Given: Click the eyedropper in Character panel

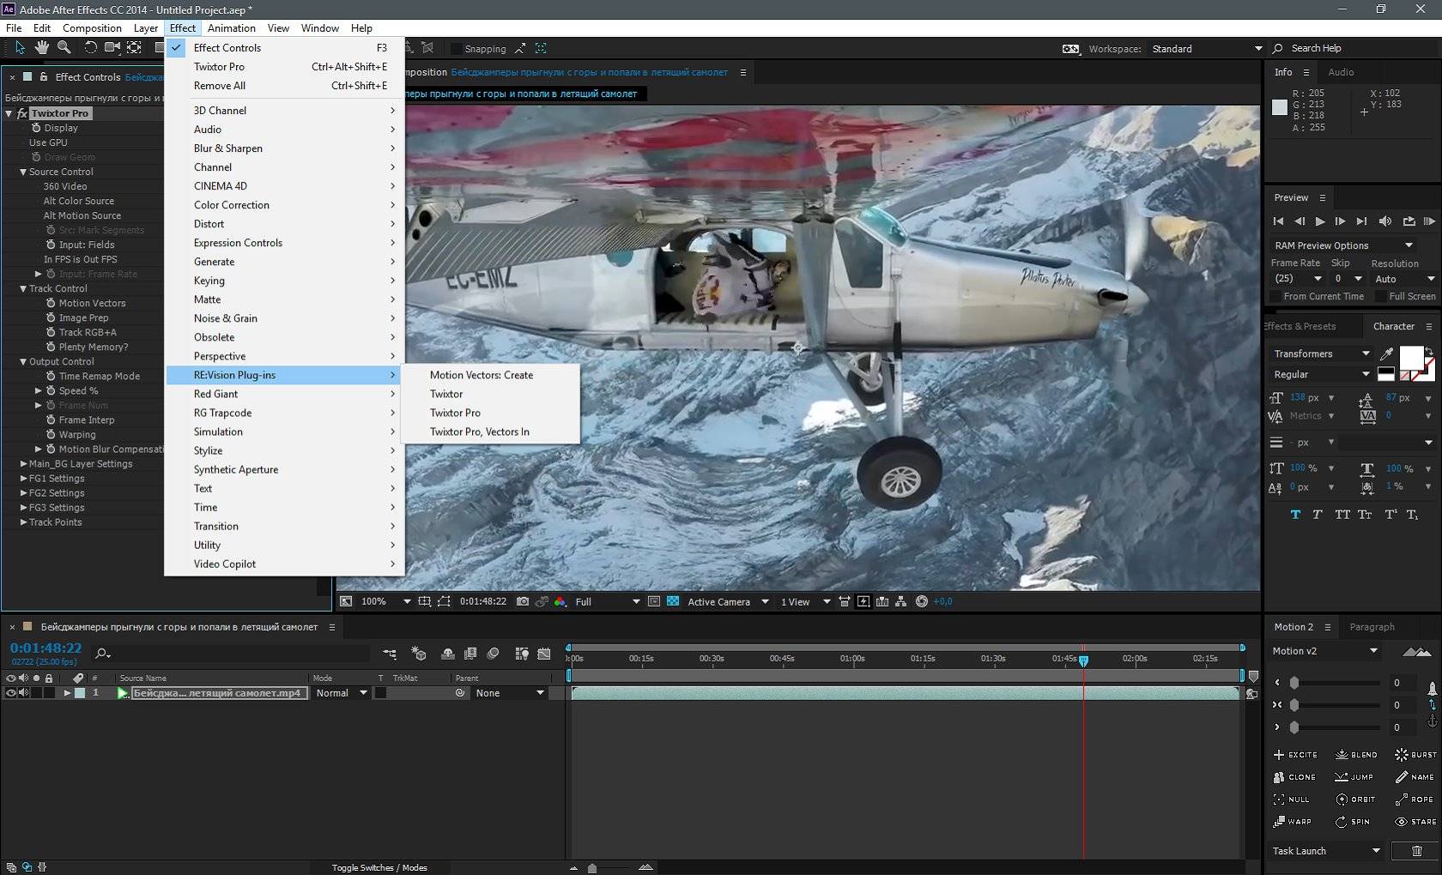Looking at the screenshot, I should pyautogui.click(x=1386, y=353).
